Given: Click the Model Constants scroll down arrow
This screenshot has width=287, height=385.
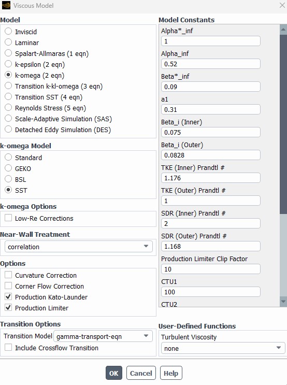Looking at the screenshot, I should coord(283,302).
